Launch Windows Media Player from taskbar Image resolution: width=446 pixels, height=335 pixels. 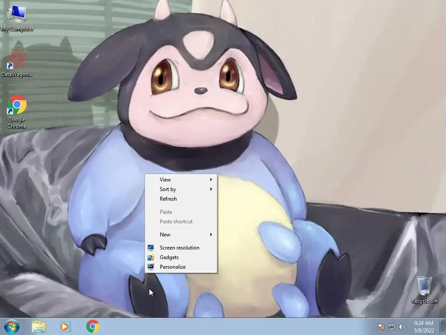tap(65, 327)
